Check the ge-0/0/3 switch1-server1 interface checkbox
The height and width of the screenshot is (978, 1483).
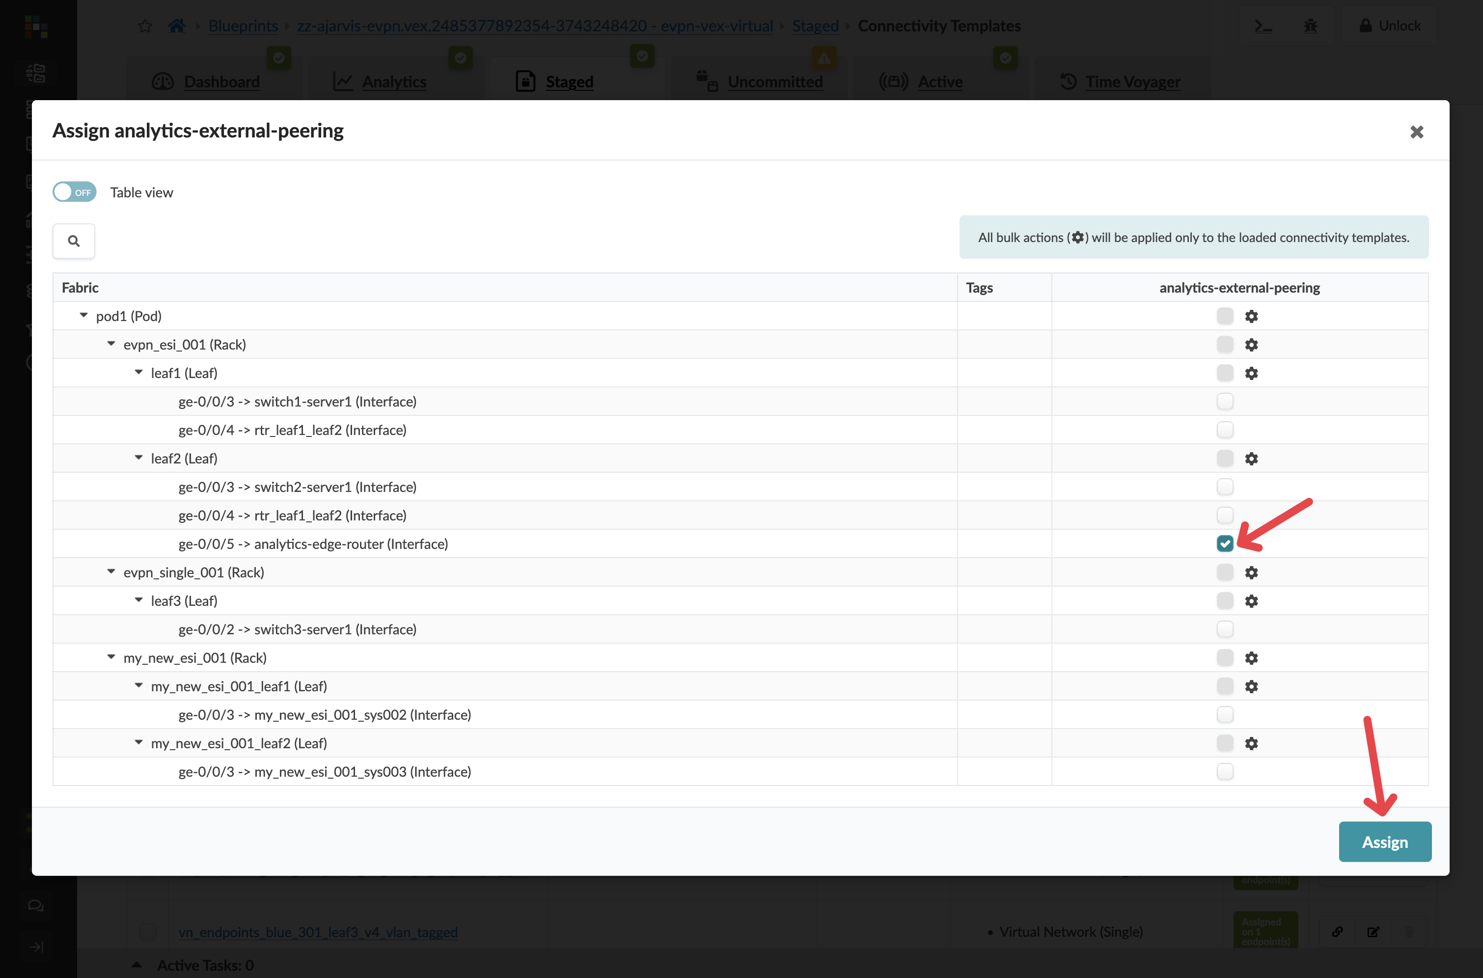tap(1225, 401)
